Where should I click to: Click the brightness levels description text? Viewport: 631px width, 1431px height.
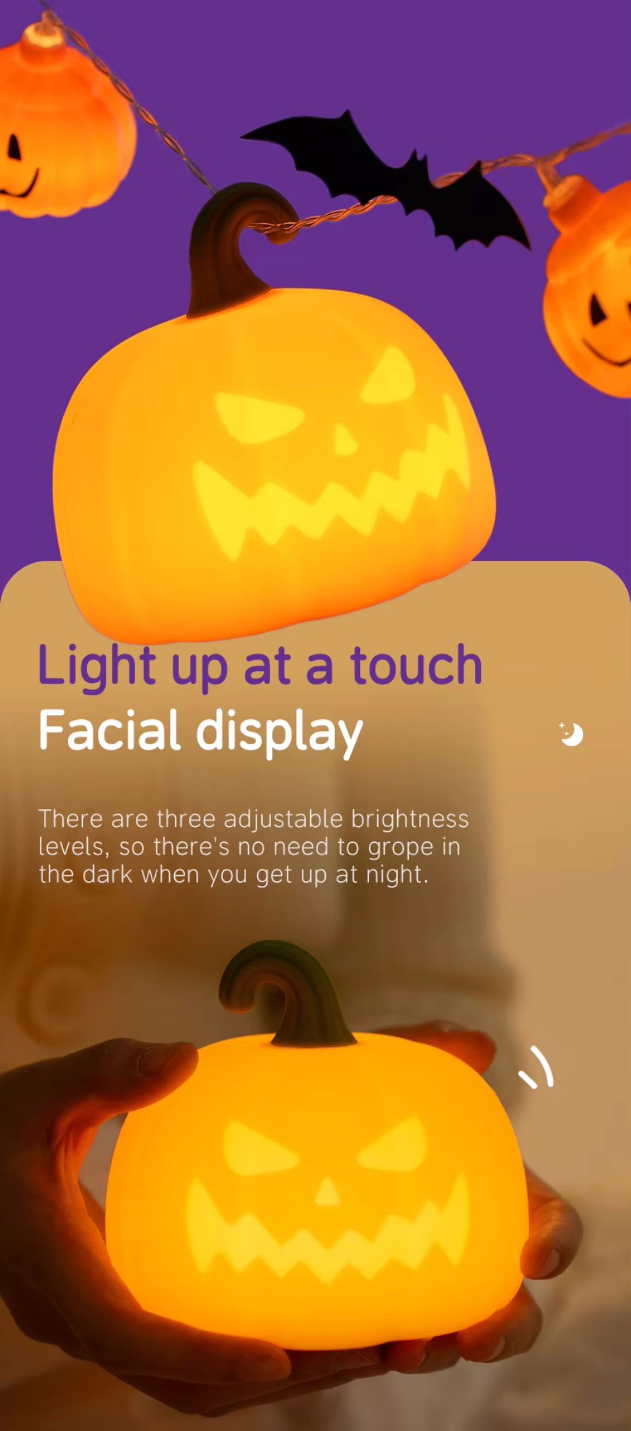pos(254,846)
